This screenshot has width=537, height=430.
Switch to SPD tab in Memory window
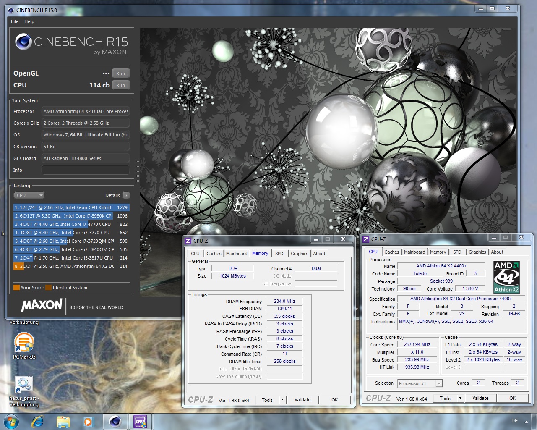279,254
